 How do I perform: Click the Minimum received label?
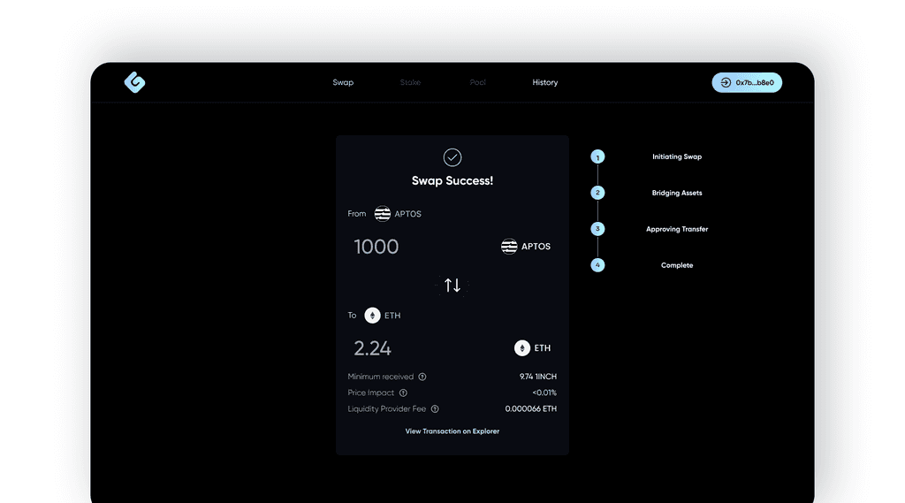pyautogui.click(x=380, y=377)
